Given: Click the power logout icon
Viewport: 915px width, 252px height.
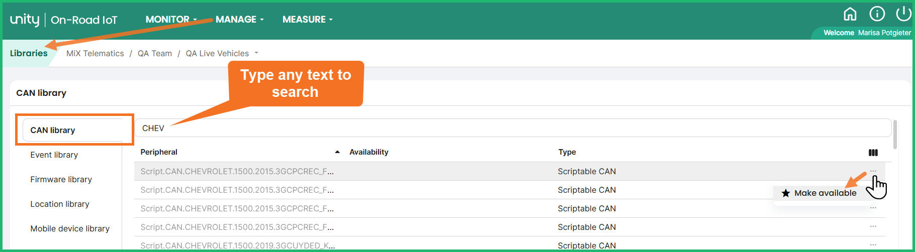Looking at the screenshot, I should pos(903,14).
